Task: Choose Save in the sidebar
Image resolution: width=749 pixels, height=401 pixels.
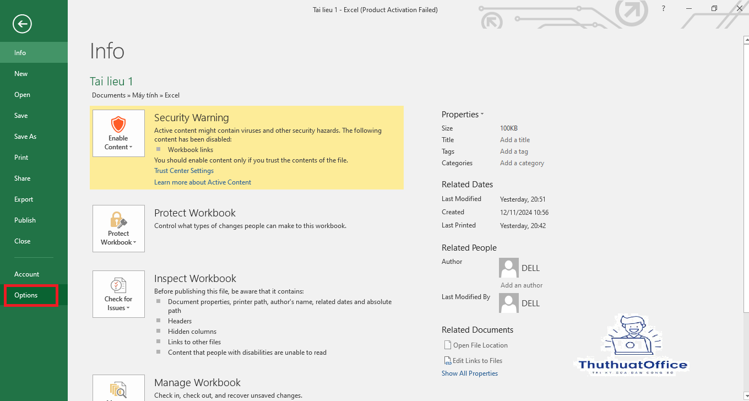Action: [34, 116]
